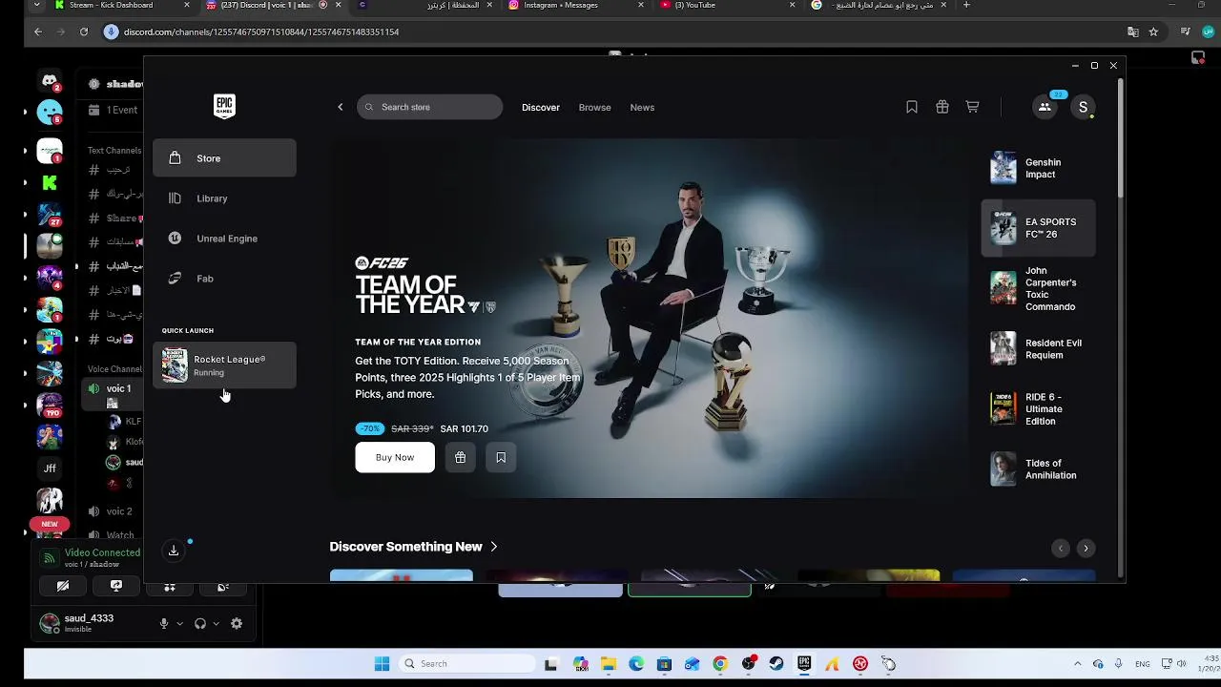Open Epic downloads icon
The image size is (1221, 687).
174,551
